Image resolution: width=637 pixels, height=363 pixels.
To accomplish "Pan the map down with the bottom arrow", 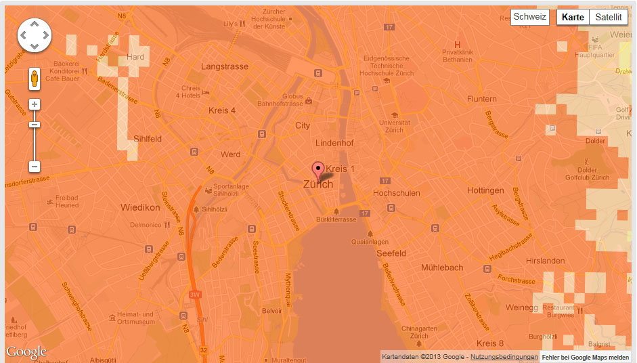I will (35, 46).
